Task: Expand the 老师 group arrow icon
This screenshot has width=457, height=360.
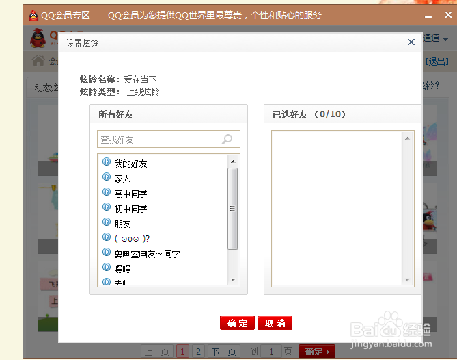Action: coord(107,282)
